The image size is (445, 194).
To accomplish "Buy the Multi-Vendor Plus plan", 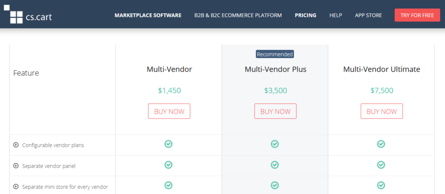I will [275, 111].
